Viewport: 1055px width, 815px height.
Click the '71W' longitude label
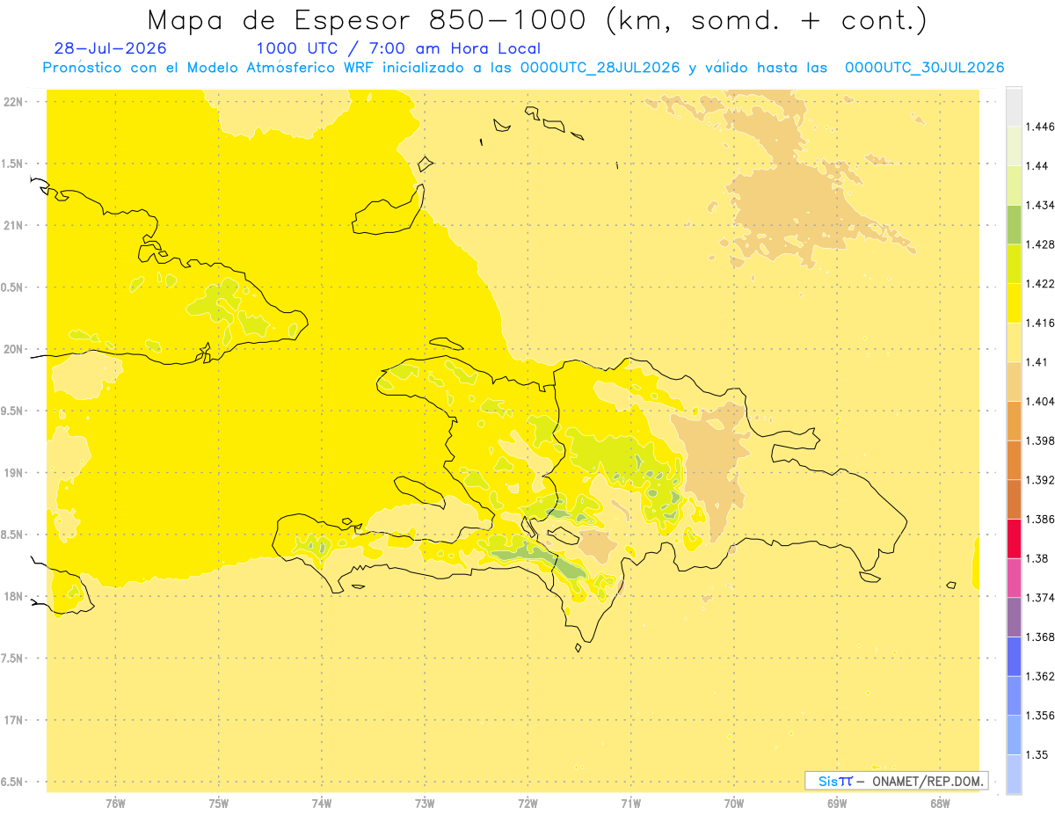click(630, 802)
